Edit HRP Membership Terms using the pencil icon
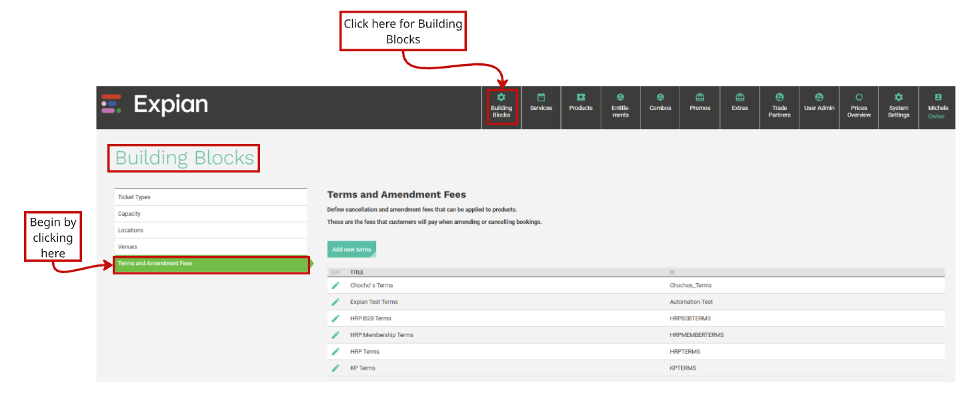Viewport: 965px width, 395px height. pos(335,335)
